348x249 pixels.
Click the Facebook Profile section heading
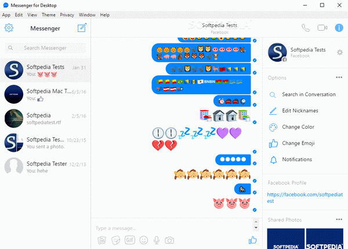tap(287, 183)
